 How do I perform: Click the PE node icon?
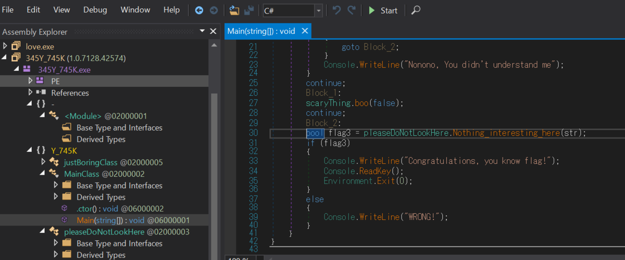[x=41, y=81]
